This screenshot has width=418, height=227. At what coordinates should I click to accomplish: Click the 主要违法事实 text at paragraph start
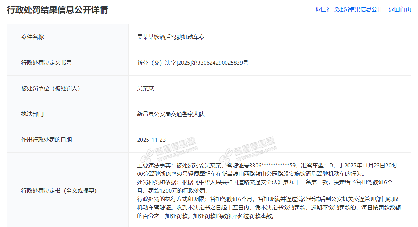(x=154, y=166)
